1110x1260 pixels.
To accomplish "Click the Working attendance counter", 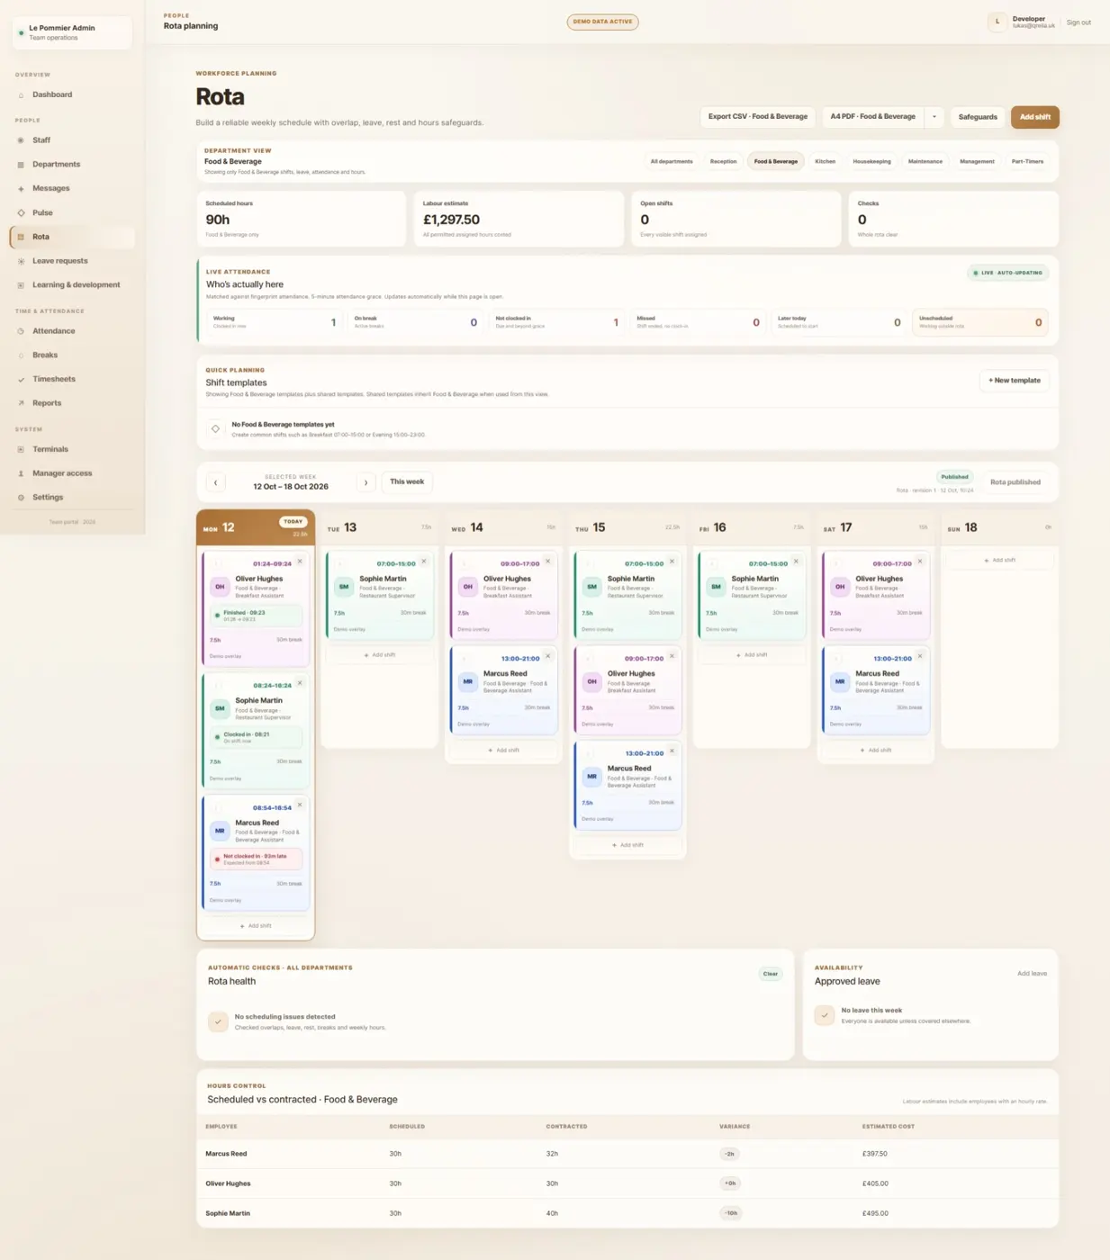I will point(274,322).
